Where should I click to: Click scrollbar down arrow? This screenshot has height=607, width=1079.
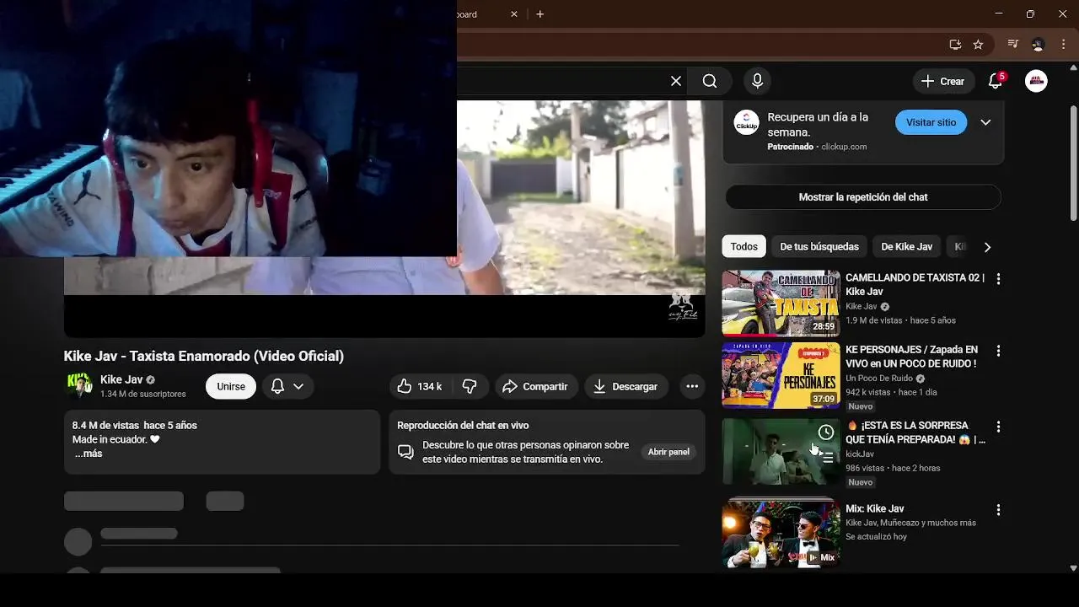(x=1073, y=568)
